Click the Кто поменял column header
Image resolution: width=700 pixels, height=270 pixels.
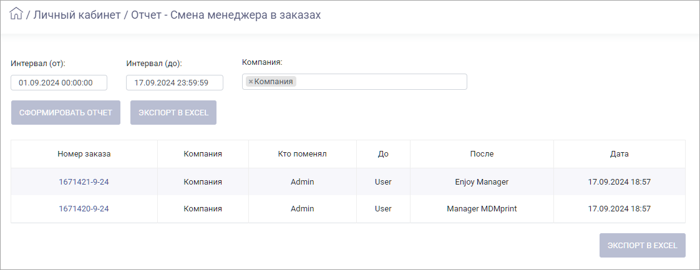click(302, 154)
